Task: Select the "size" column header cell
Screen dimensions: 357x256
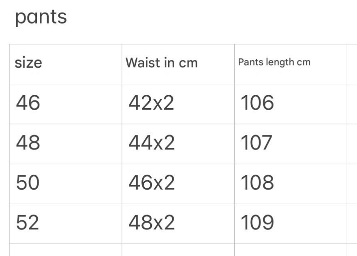Action: click(28, 63)
